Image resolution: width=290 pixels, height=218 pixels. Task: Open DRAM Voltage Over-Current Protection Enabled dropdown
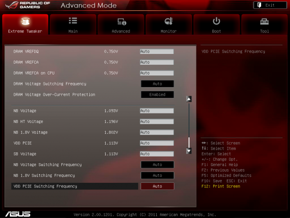click(157, 95)
